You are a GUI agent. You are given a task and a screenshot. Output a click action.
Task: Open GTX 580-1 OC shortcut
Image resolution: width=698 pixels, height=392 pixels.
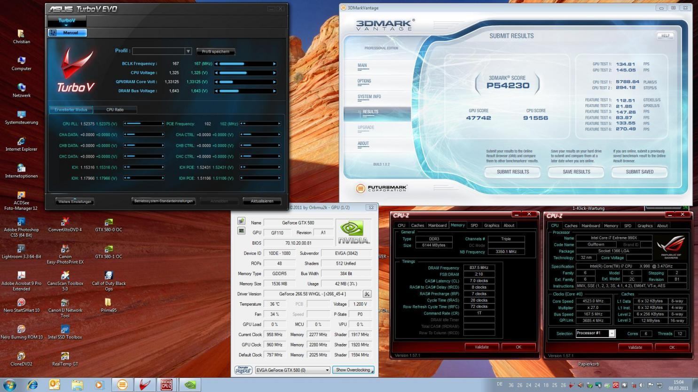(x=109, y=252)
